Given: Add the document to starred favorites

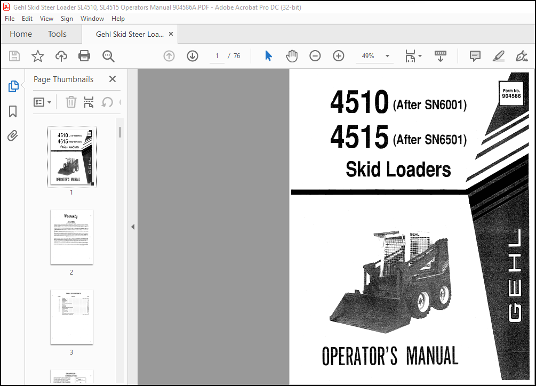Looking at the screenshot, I should click(38, 56).
